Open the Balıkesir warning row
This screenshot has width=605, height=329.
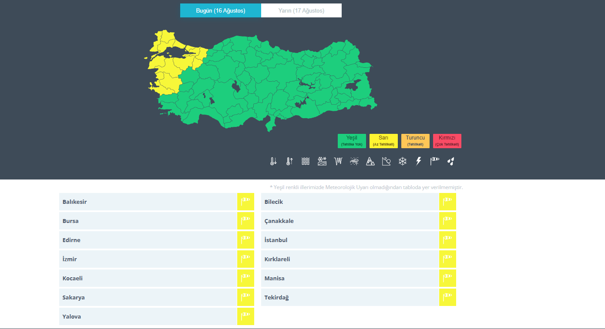148,202
